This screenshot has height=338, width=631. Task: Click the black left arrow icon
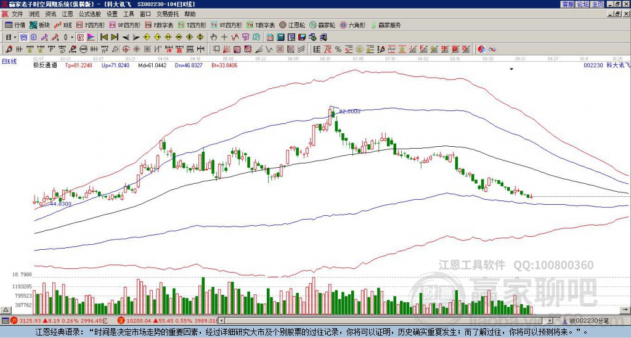[126, 38]
